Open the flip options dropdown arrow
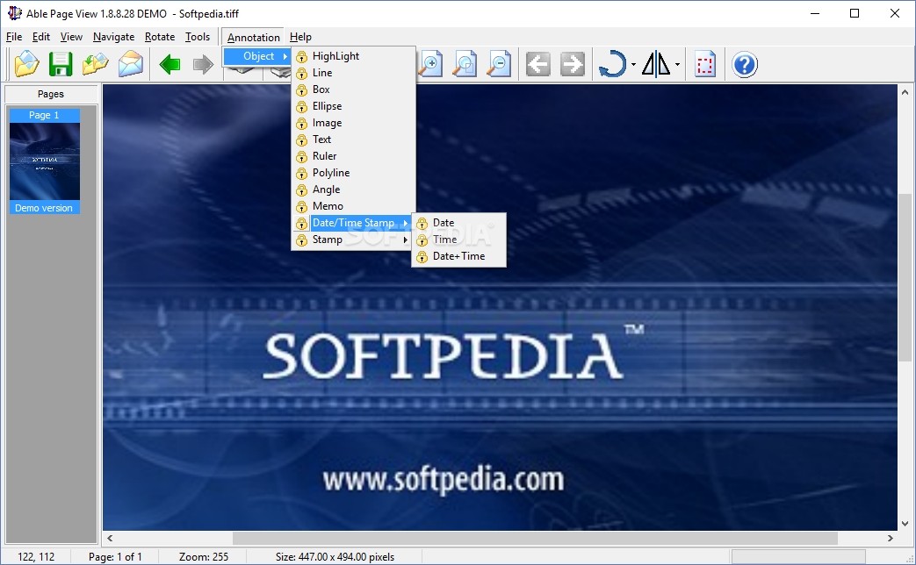 [677, 65]
